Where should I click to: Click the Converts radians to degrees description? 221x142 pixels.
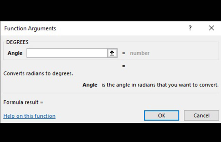coord(38,74)
